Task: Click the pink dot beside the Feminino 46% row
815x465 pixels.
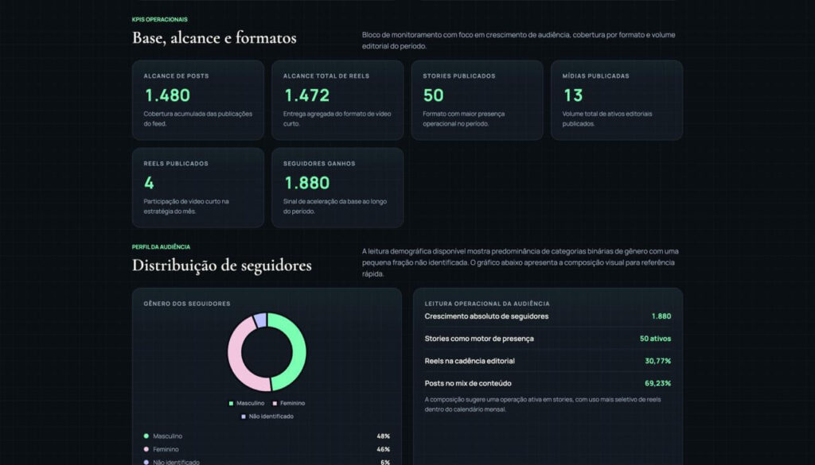Action: 146,449
